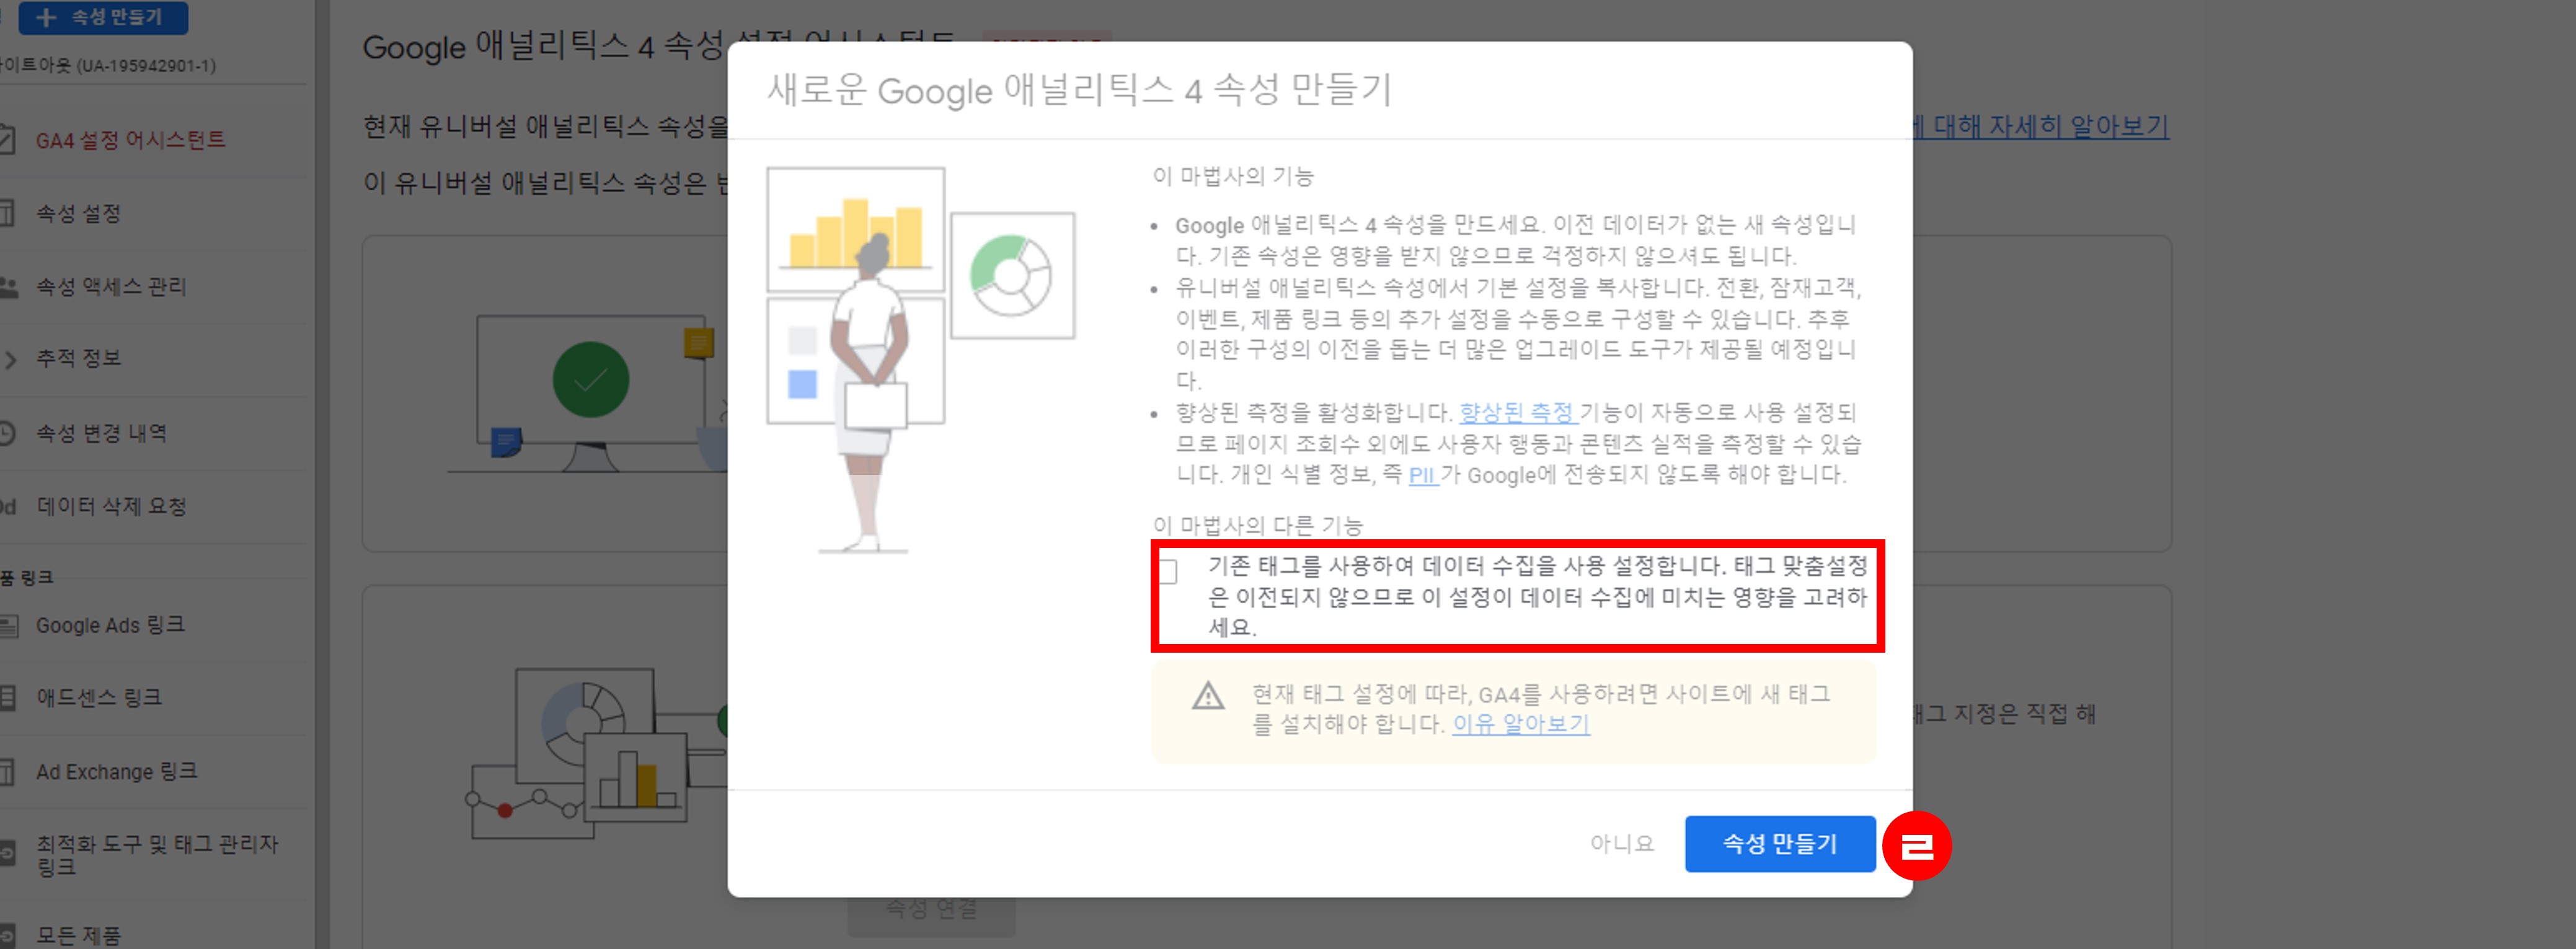Viewport: 2576px width, 949px height.
Task: Open the 향상된 측정 link
Action: (x=1517, y=412)
